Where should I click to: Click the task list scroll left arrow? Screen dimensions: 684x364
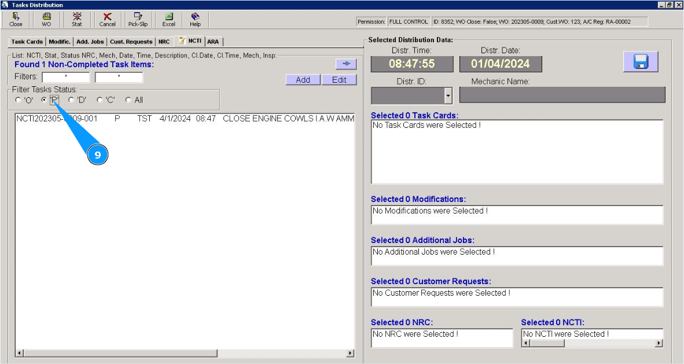click(19, 353)
